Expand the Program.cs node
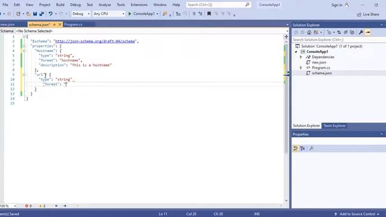Screen dimensions: 386x217 point(301,68)
